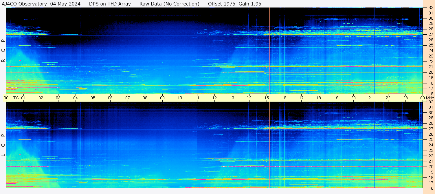The height and width of the screenshot is (194, 435).
Task: Click the 05 hour label on the time axis
Action: click(93, 98)
